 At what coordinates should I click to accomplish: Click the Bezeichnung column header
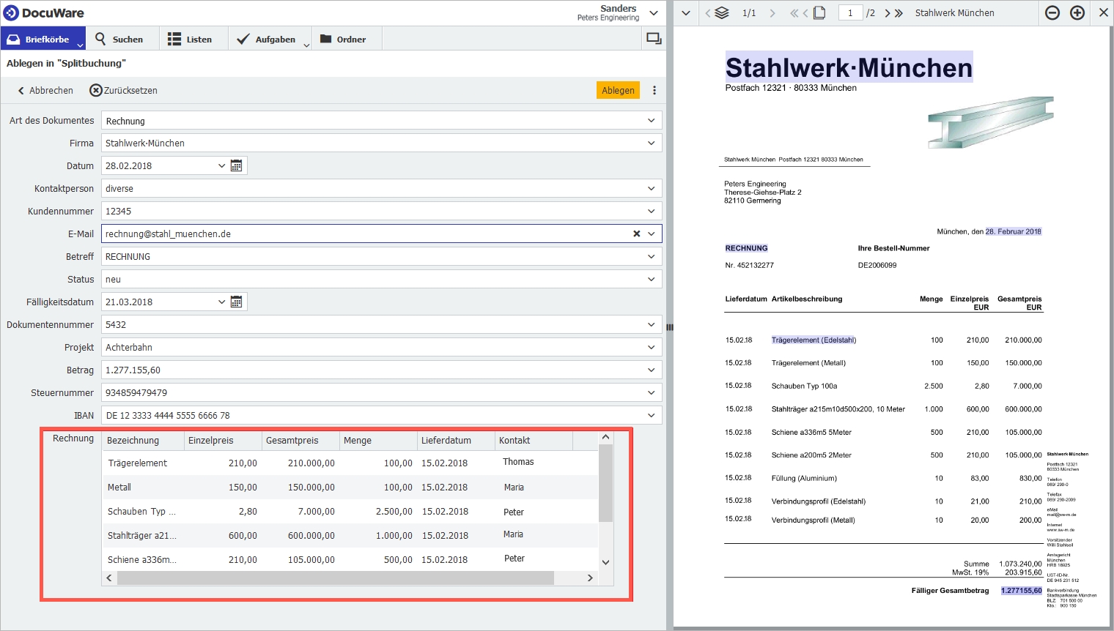pyautogui.click(x=143, y=441)
